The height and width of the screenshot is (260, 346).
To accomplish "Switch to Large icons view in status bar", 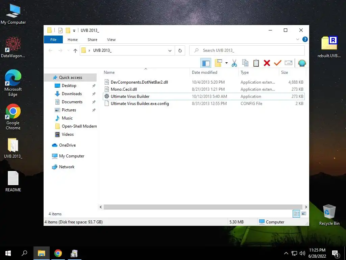I will pos(304,214).
